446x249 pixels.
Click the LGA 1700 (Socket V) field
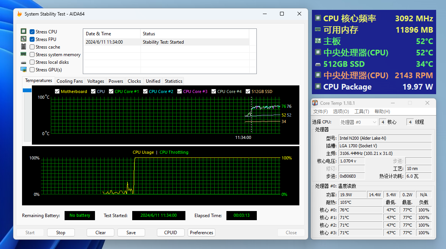(x=385, y=146)
